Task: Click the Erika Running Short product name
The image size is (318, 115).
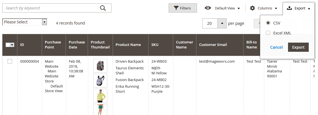Action: click(127, 89)
